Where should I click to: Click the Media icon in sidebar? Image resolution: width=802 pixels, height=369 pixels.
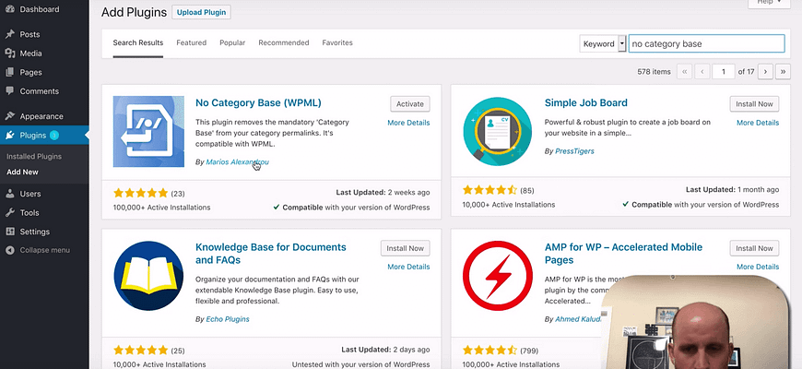[x=10, y=54]
